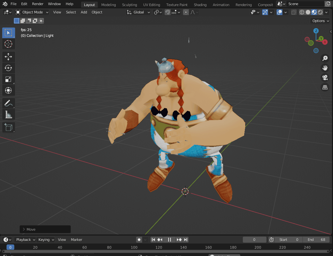Switch to the Animation workspace tab

[221, 5]
